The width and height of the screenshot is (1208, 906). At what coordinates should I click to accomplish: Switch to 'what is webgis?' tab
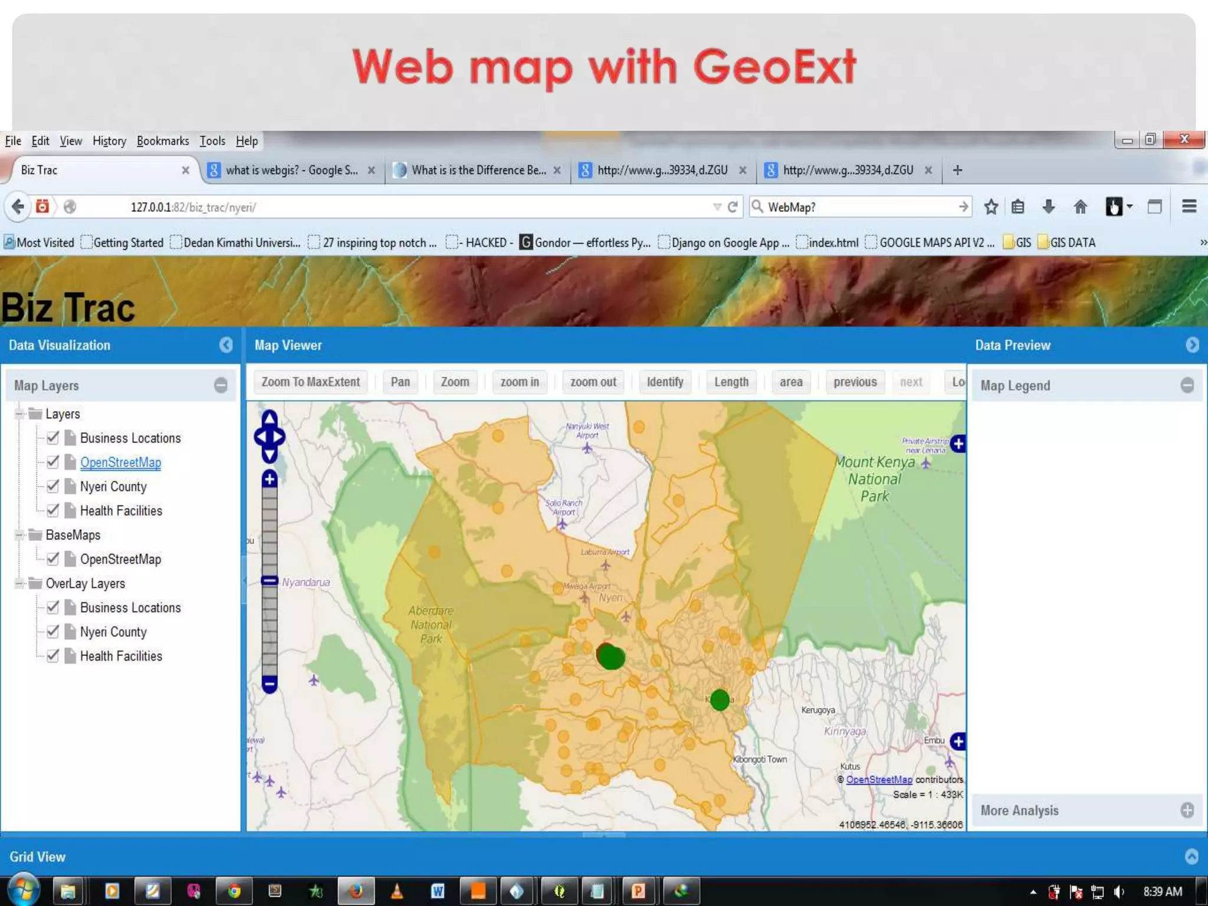pos(291,170)
